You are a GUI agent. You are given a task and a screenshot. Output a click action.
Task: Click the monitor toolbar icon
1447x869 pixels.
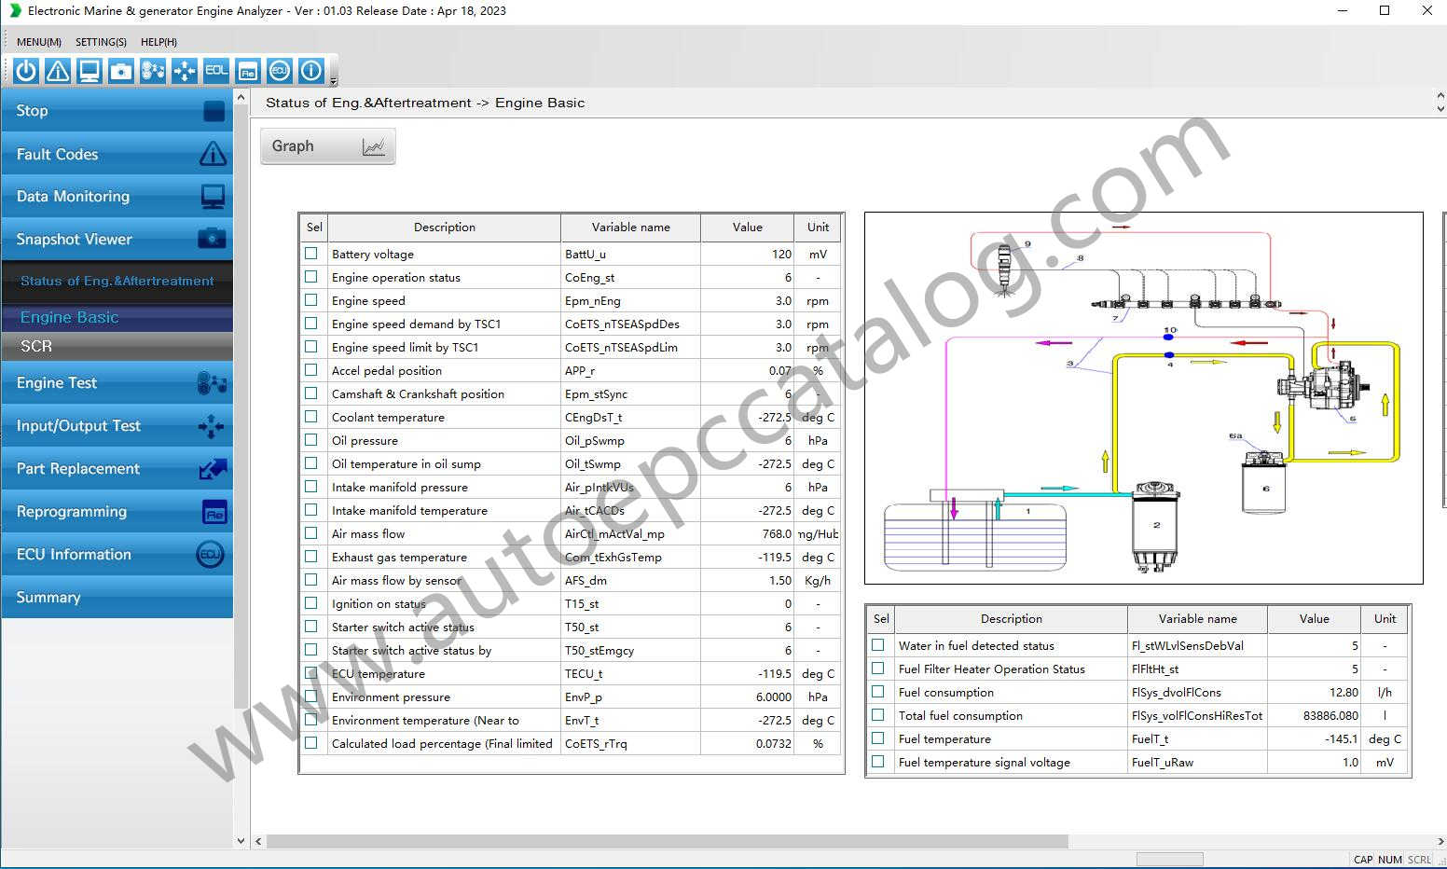(x=90, y=71)
